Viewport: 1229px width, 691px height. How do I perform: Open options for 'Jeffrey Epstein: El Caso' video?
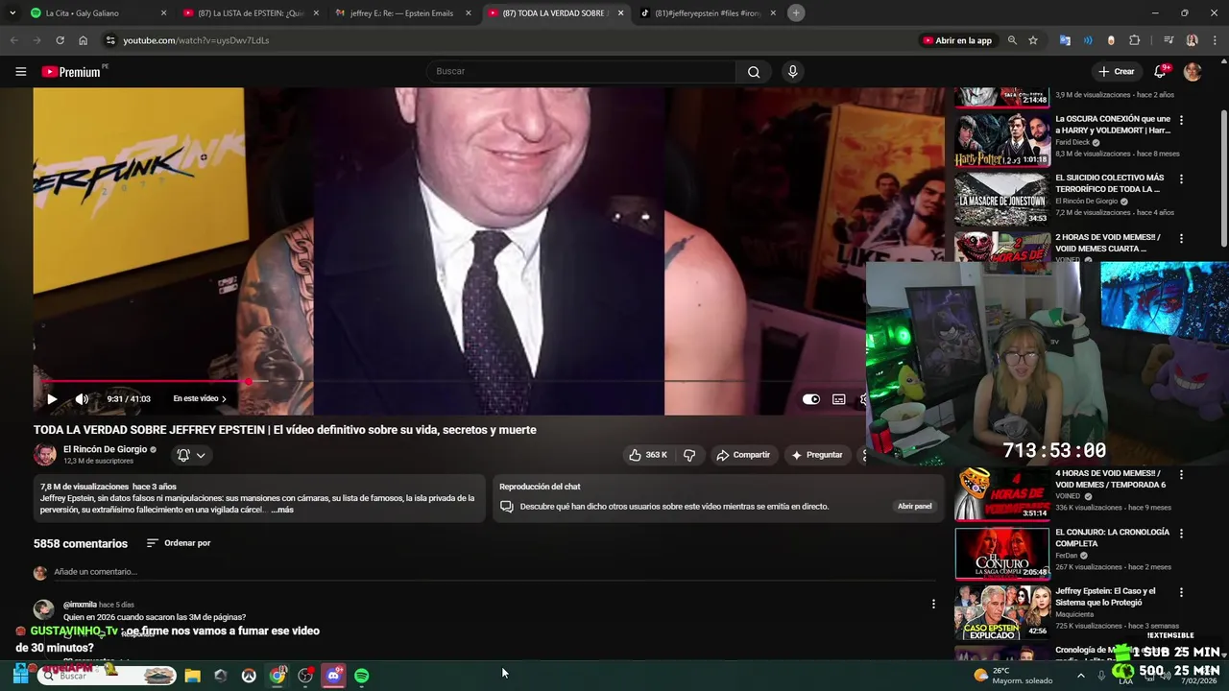pos(1181,592)
